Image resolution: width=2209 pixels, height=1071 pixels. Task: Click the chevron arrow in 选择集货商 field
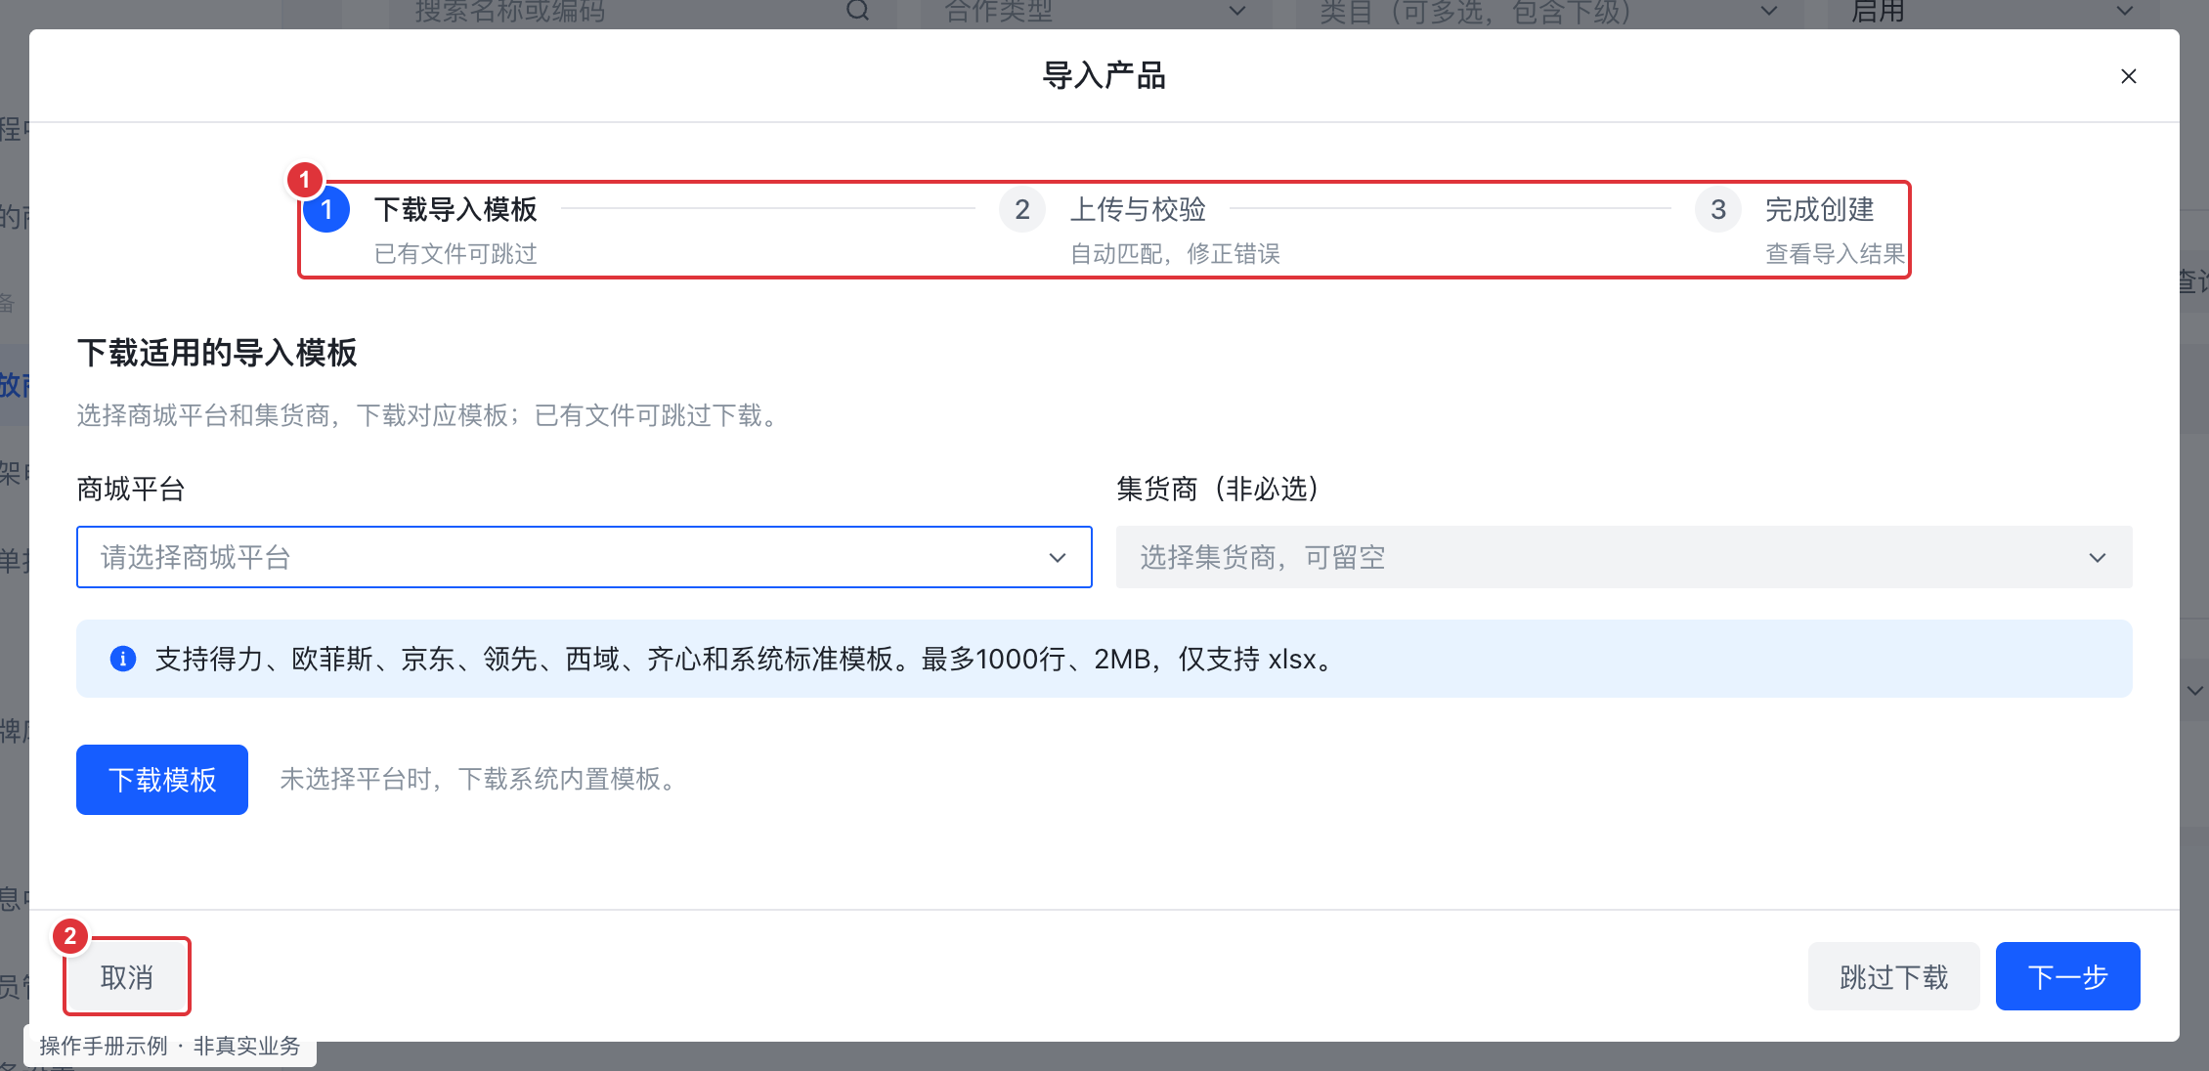tap(2097, 558)
